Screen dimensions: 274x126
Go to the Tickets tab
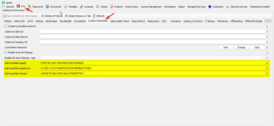[x=102, y=7]
